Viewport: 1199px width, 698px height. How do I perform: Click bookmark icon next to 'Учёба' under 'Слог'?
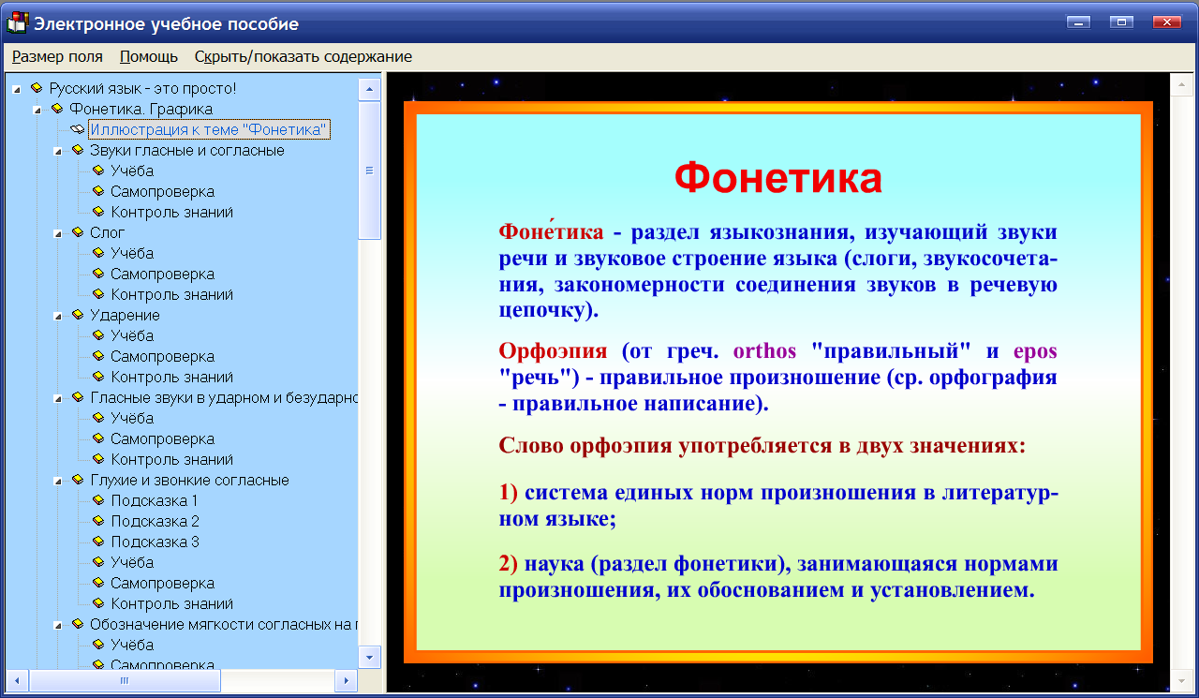pyautogui.click(x=98, y=253)
